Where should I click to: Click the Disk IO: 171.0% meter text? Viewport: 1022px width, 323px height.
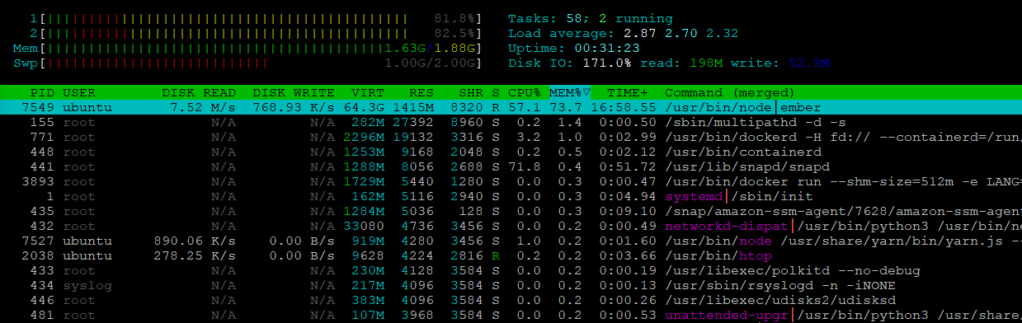point(570,63)
